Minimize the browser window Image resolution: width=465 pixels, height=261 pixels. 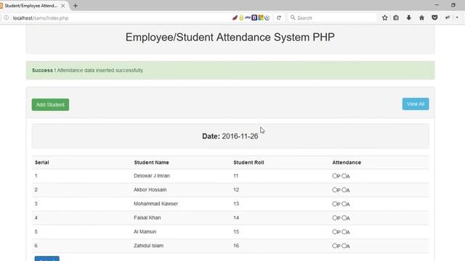pyautogui.click(x=437, y=5)
